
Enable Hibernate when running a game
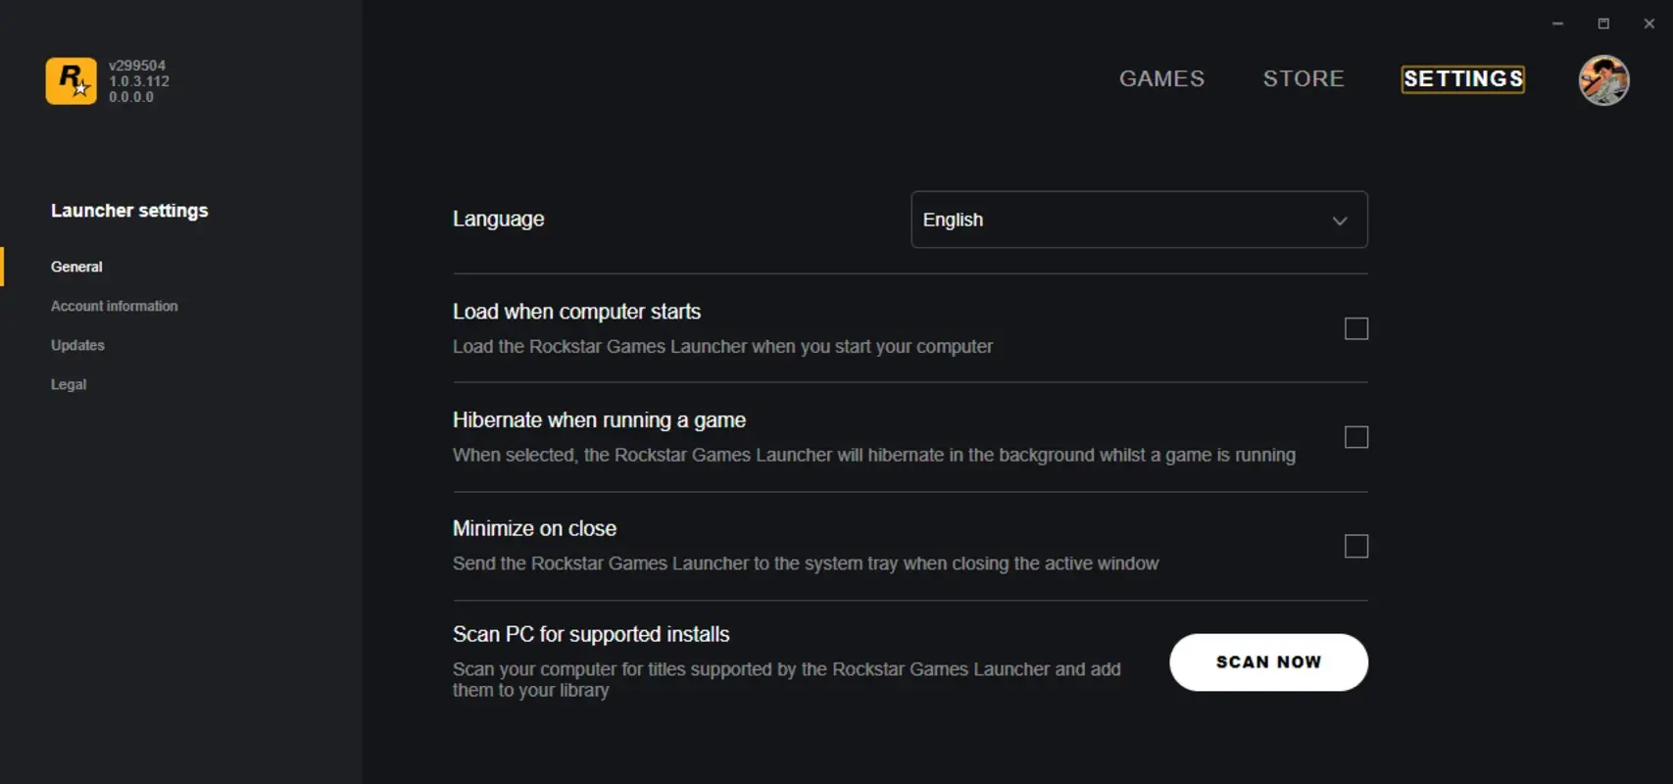coord(1356,437)
